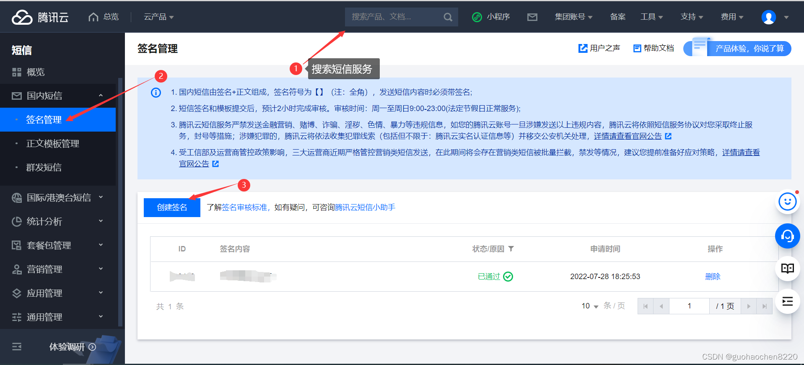Viewport: 804px width, 365px height.
Task: Open the mail messages icon
Action: point(532,17)
